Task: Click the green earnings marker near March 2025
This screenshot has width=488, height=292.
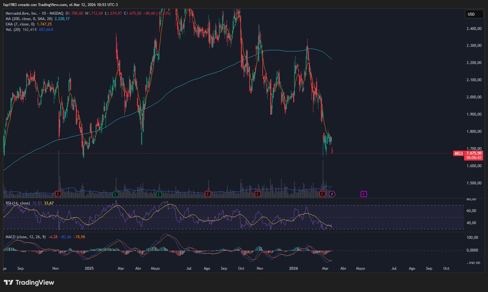Action: [115, 194]
